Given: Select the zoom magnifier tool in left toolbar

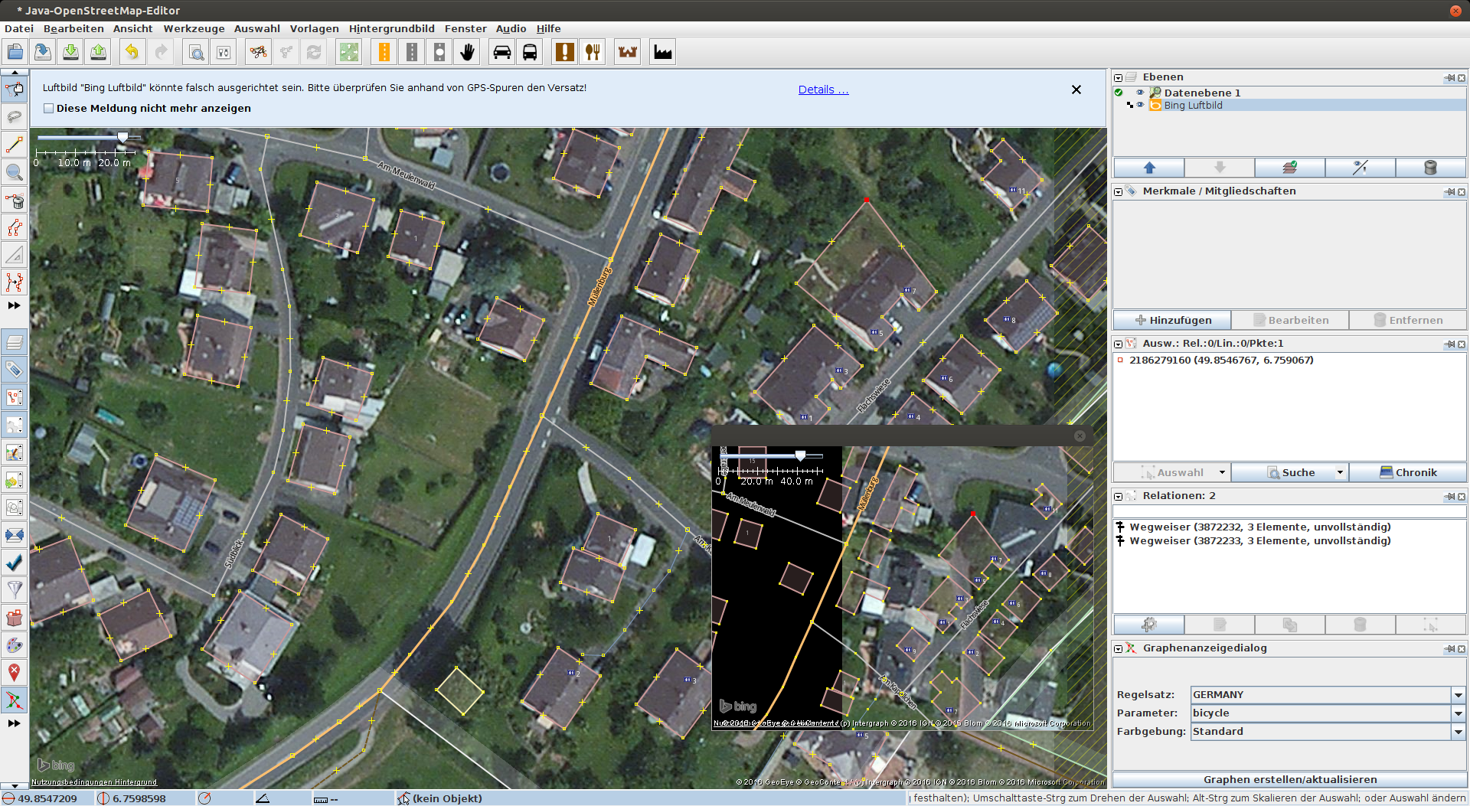Looking at the screenshot, I should click(15, 171).
